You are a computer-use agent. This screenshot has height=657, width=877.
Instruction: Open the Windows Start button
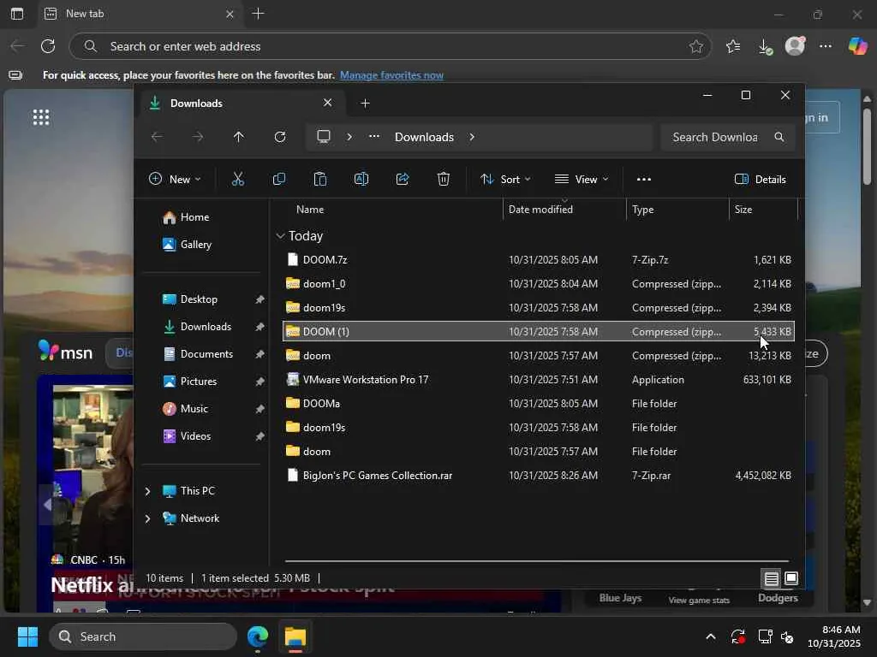27,636
